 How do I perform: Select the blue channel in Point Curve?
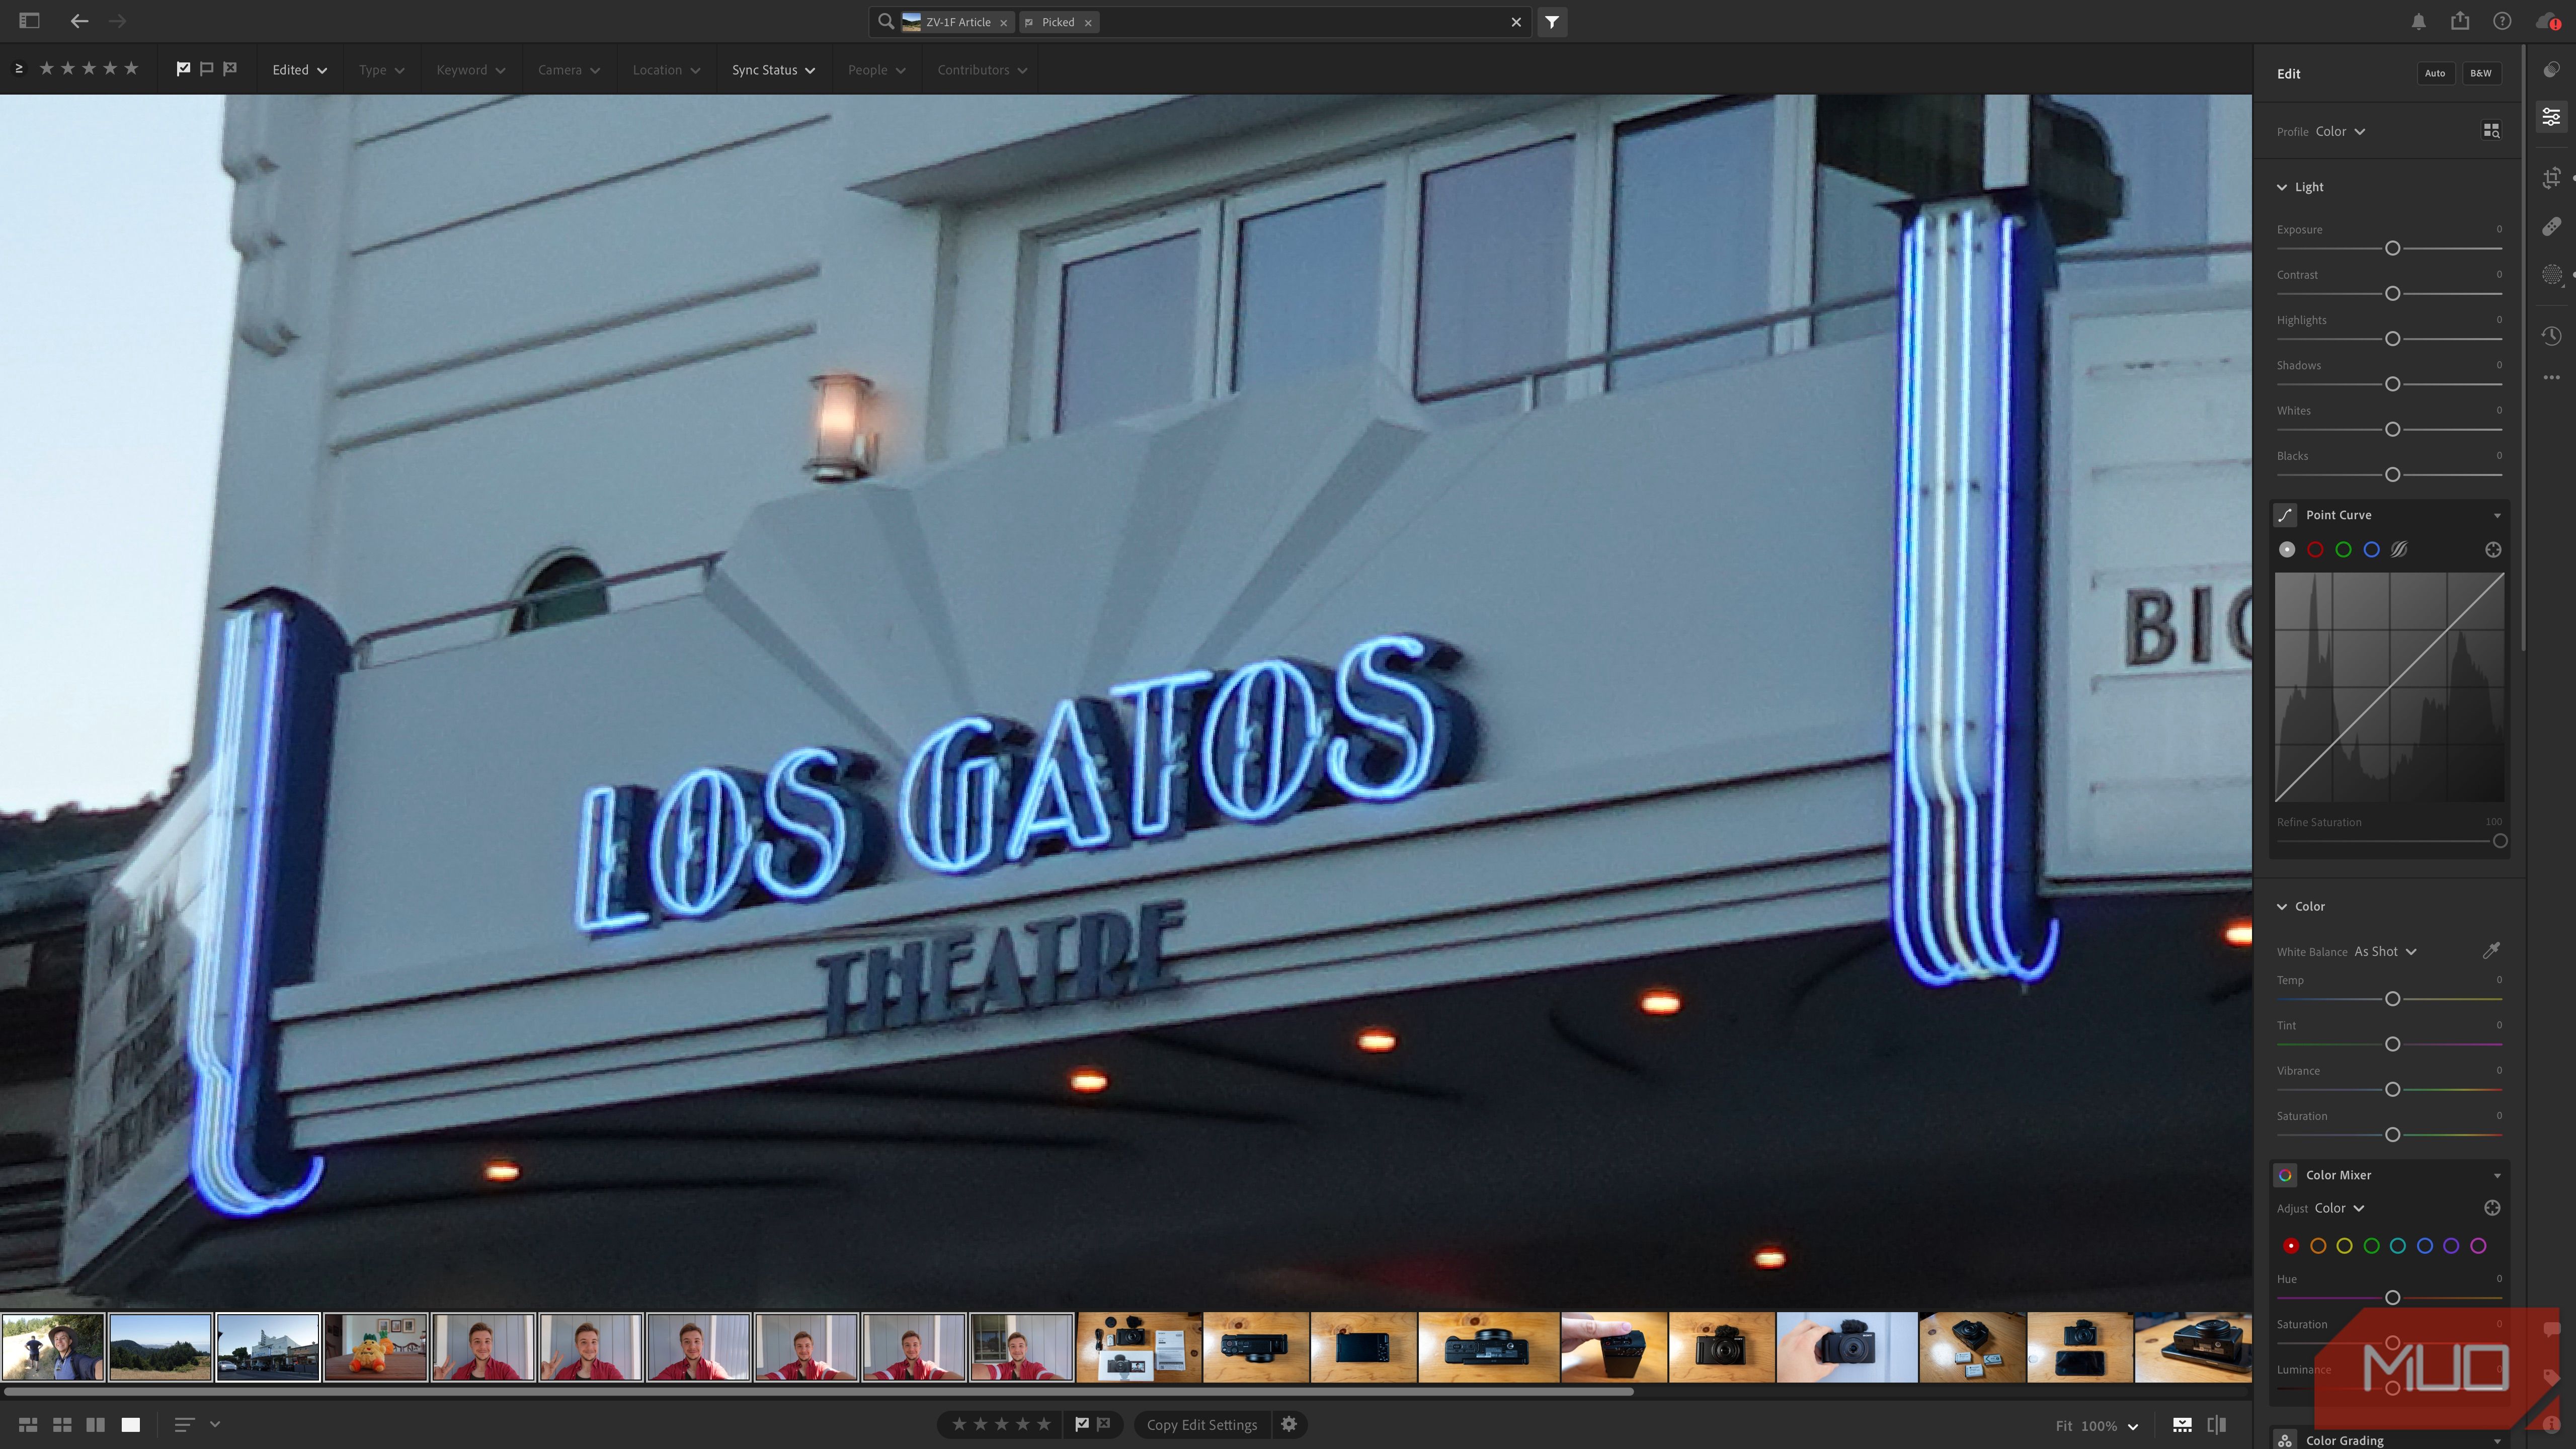[2371, 549]
